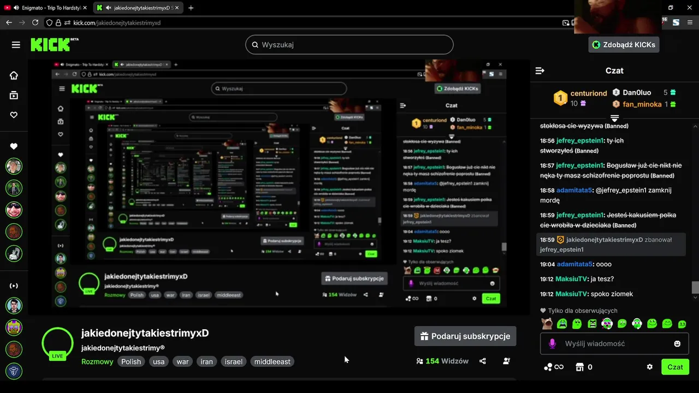The width and height of the screenshot is (699, 393).
Task: Expand the chat leaderboard with the arrow
Action: click(x=614, y=118)
